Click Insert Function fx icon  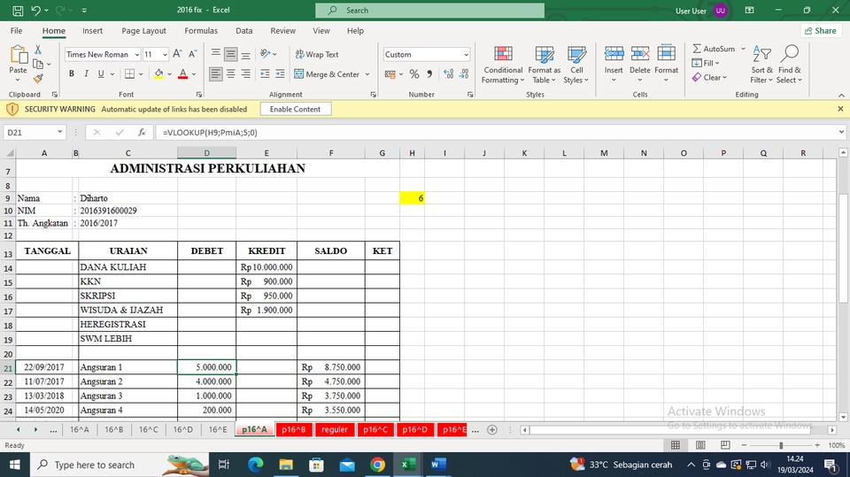(x=142, y=132)
